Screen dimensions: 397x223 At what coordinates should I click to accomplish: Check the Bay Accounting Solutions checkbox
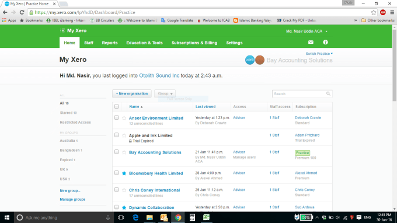click(116, 152)
